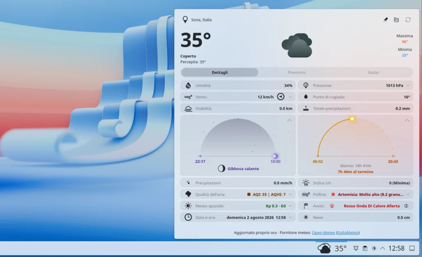The image size is (422, 257).
Task: Click the sunset time 20:43
Action: [393, 162]
